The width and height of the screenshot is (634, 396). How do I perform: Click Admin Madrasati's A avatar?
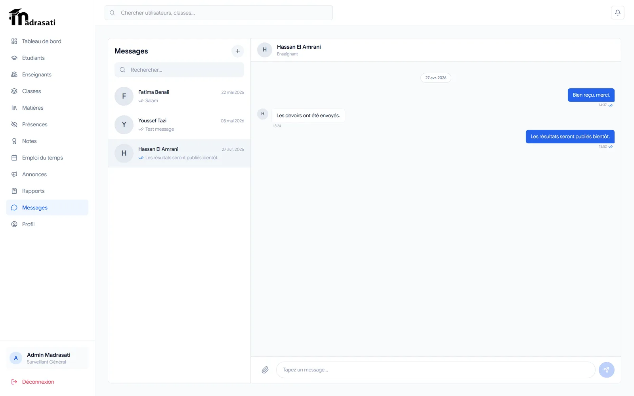(16, 358)
